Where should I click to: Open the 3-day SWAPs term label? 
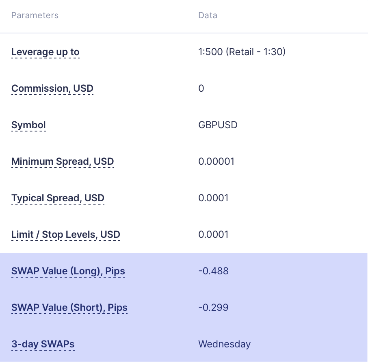pos(43,344)
